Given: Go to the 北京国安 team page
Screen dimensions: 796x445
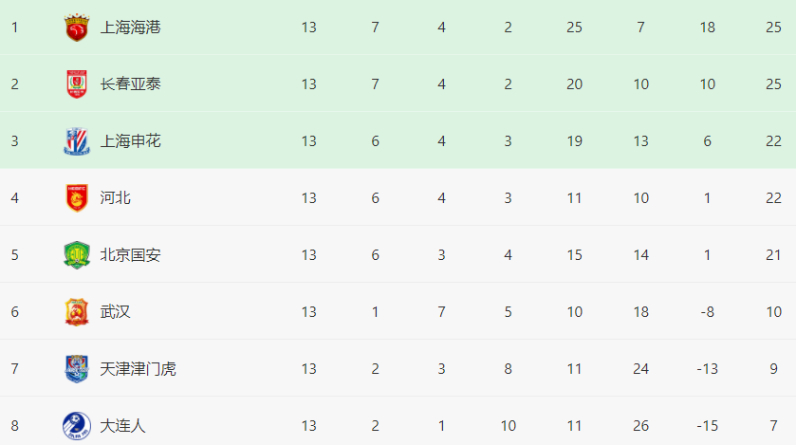Looking at the screenshot, I should (x=130, y=255).
